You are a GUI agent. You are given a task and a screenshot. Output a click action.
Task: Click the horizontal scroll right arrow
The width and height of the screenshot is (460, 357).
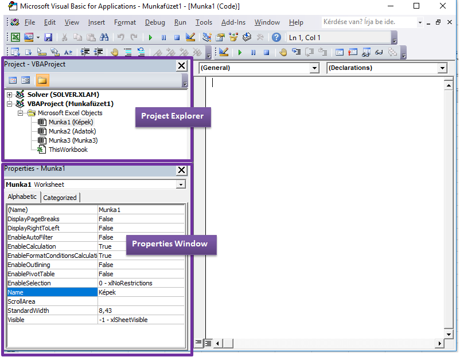tap(439, 343)
